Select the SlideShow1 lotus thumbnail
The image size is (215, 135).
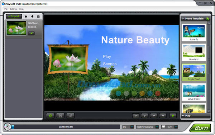pos(16,28)
